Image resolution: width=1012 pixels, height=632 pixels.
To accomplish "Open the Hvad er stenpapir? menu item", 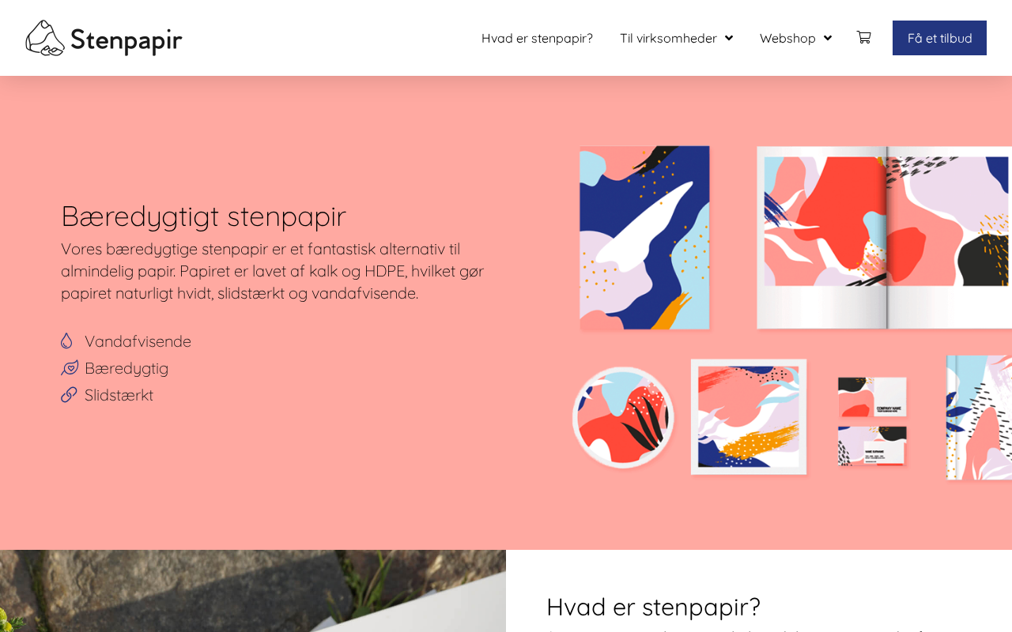I will pos(537,38).
